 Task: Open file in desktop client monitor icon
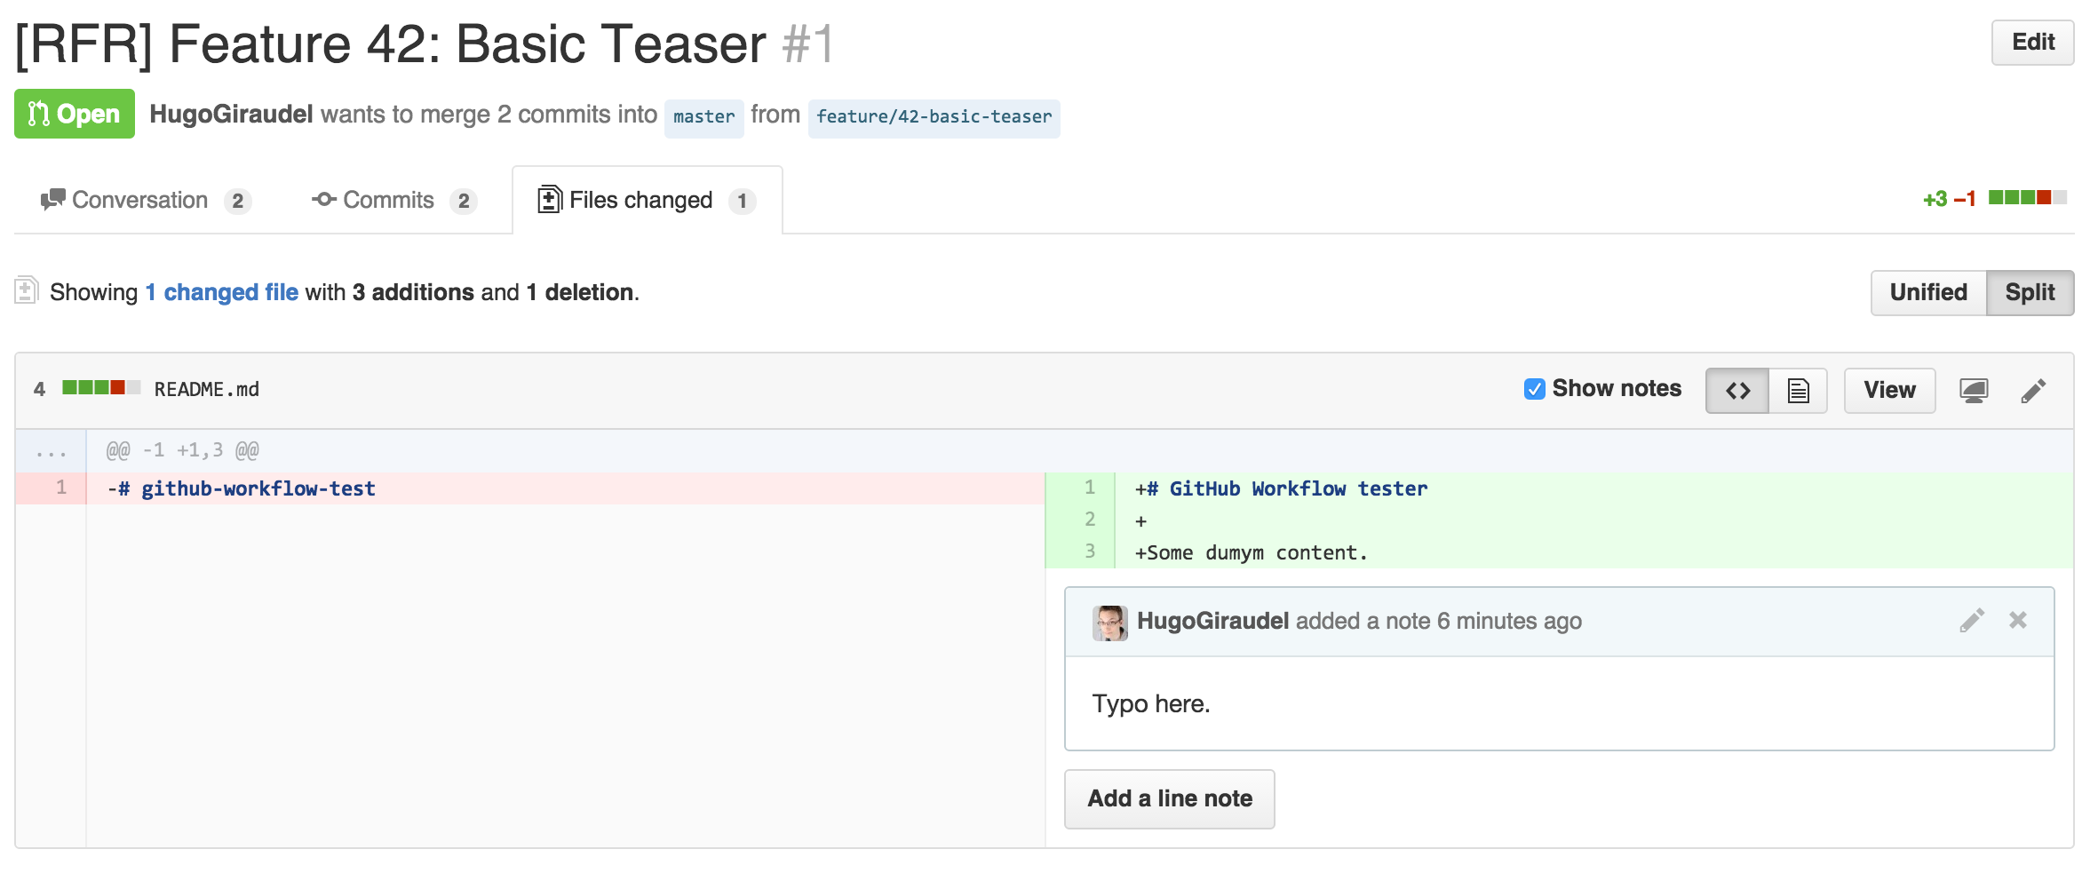point(1974,391)
